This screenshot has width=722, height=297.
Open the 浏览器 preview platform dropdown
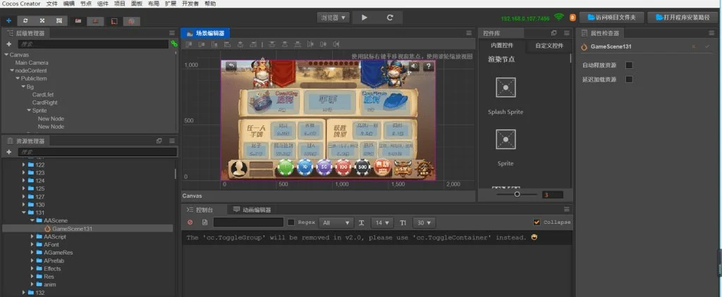(x=334, y=17)
